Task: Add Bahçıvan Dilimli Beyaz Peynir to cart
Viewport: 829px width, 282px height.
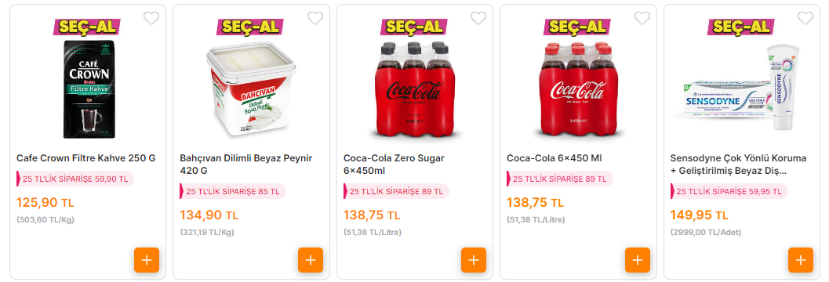Action: point(311,260)
